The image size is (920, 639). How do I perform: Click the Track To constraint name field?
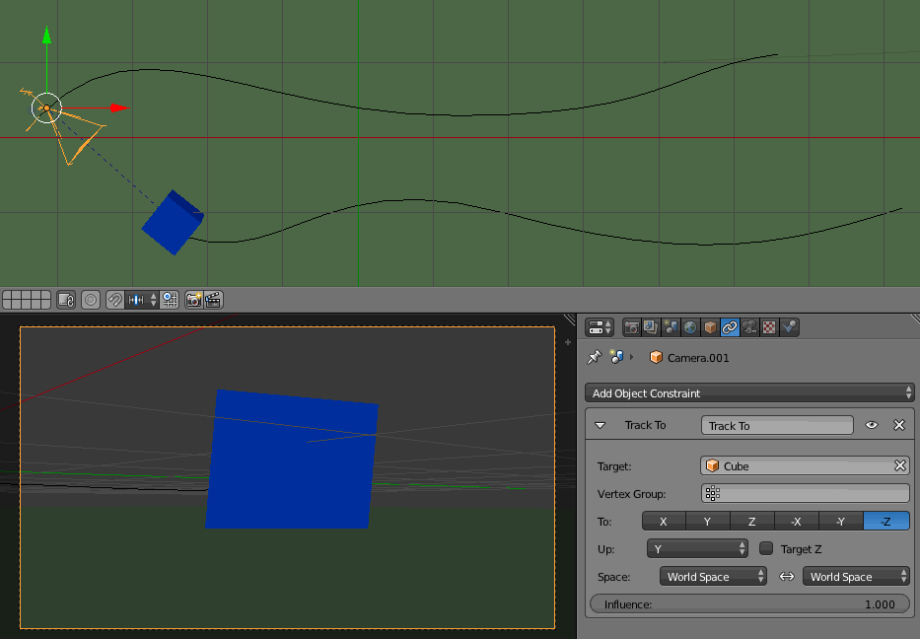(x=776, y=425)
